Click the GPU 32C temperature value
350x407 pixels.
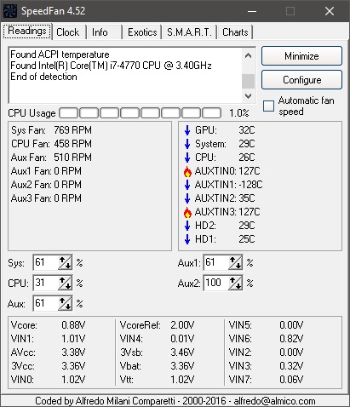[247, 130]
